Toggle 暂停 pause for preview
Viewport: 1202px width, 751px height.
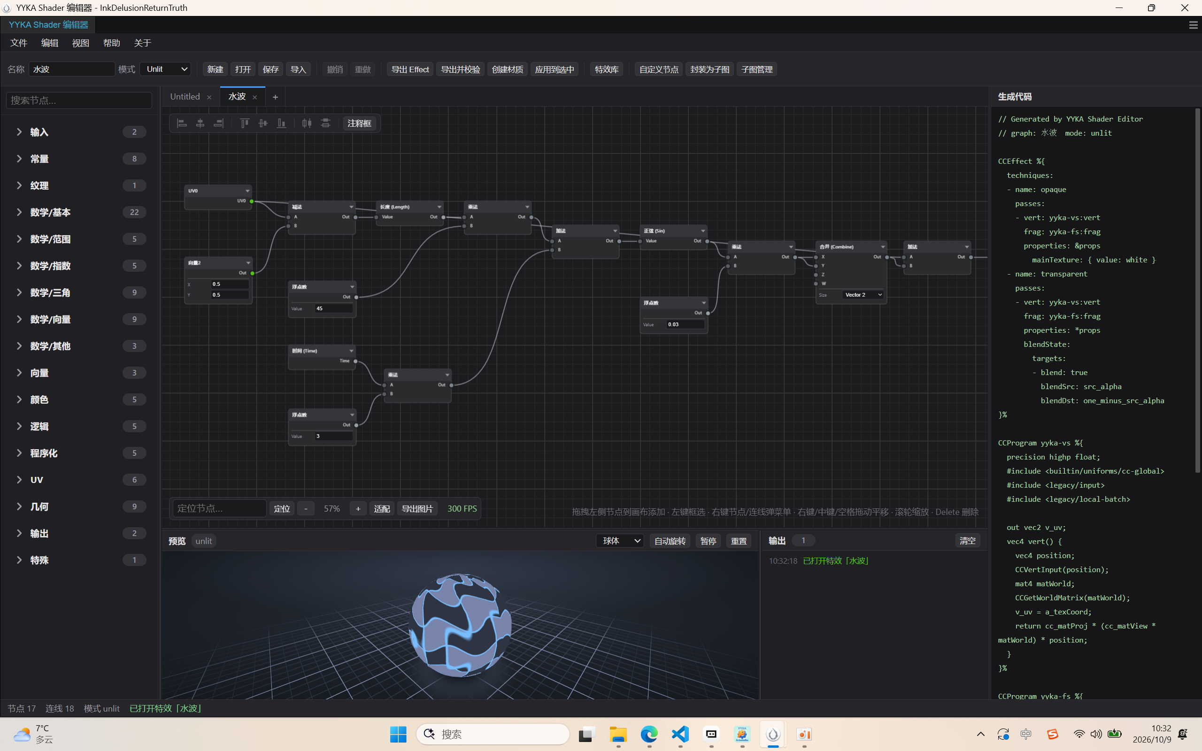tap(708, 541)
